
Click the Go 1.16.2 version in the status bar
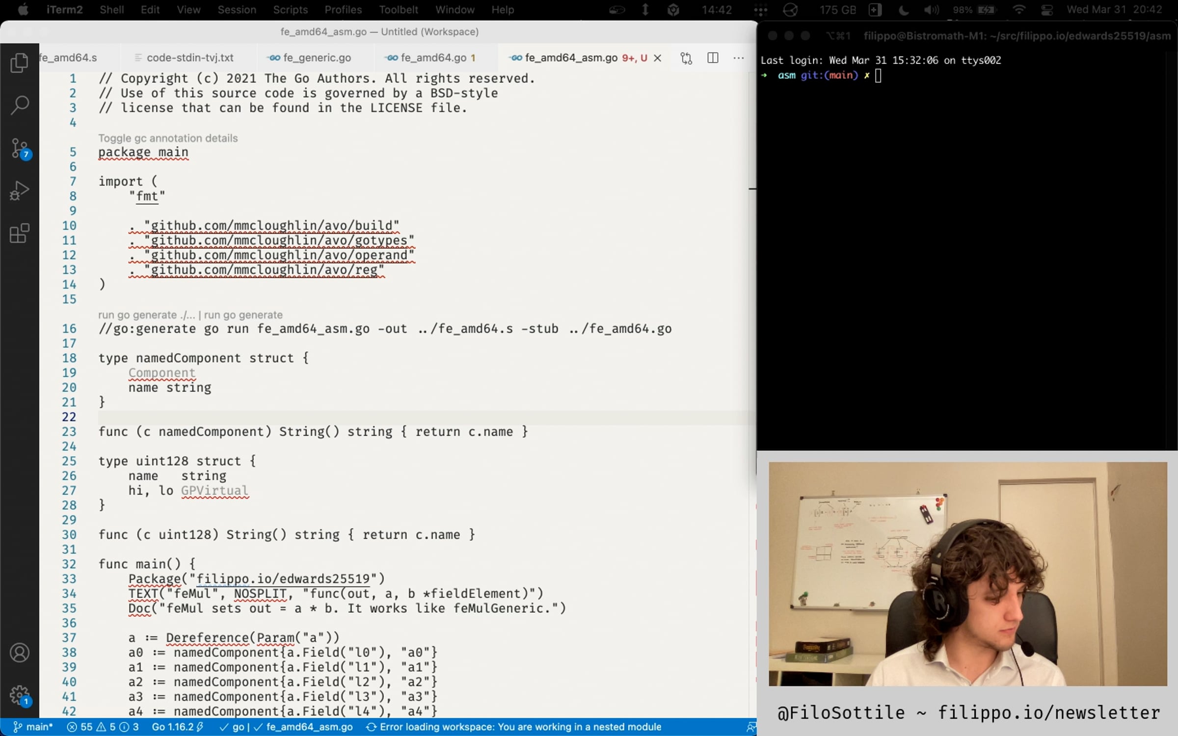click(x=177, y=727)
